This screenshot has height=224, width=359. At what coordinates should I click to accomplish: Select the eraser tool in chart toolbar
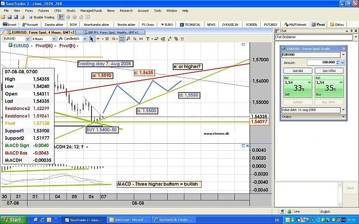pos(156,39)
